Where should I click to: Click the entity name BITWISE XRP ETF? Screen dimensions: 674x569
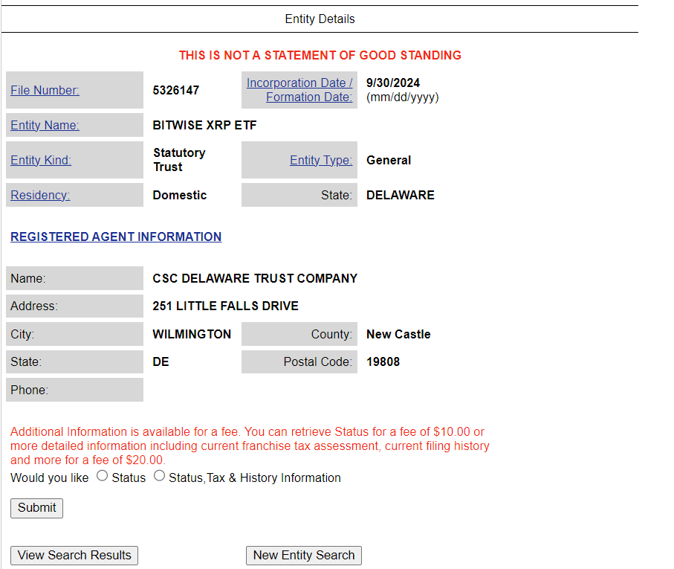(x=204, y=125)
